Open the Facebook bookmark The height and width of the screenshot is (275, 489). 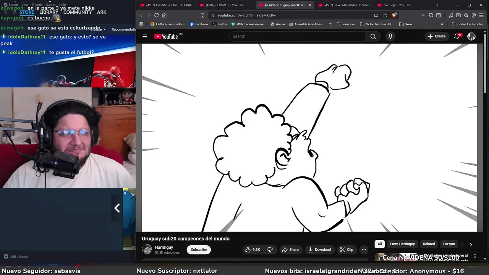tap(199, 24)
